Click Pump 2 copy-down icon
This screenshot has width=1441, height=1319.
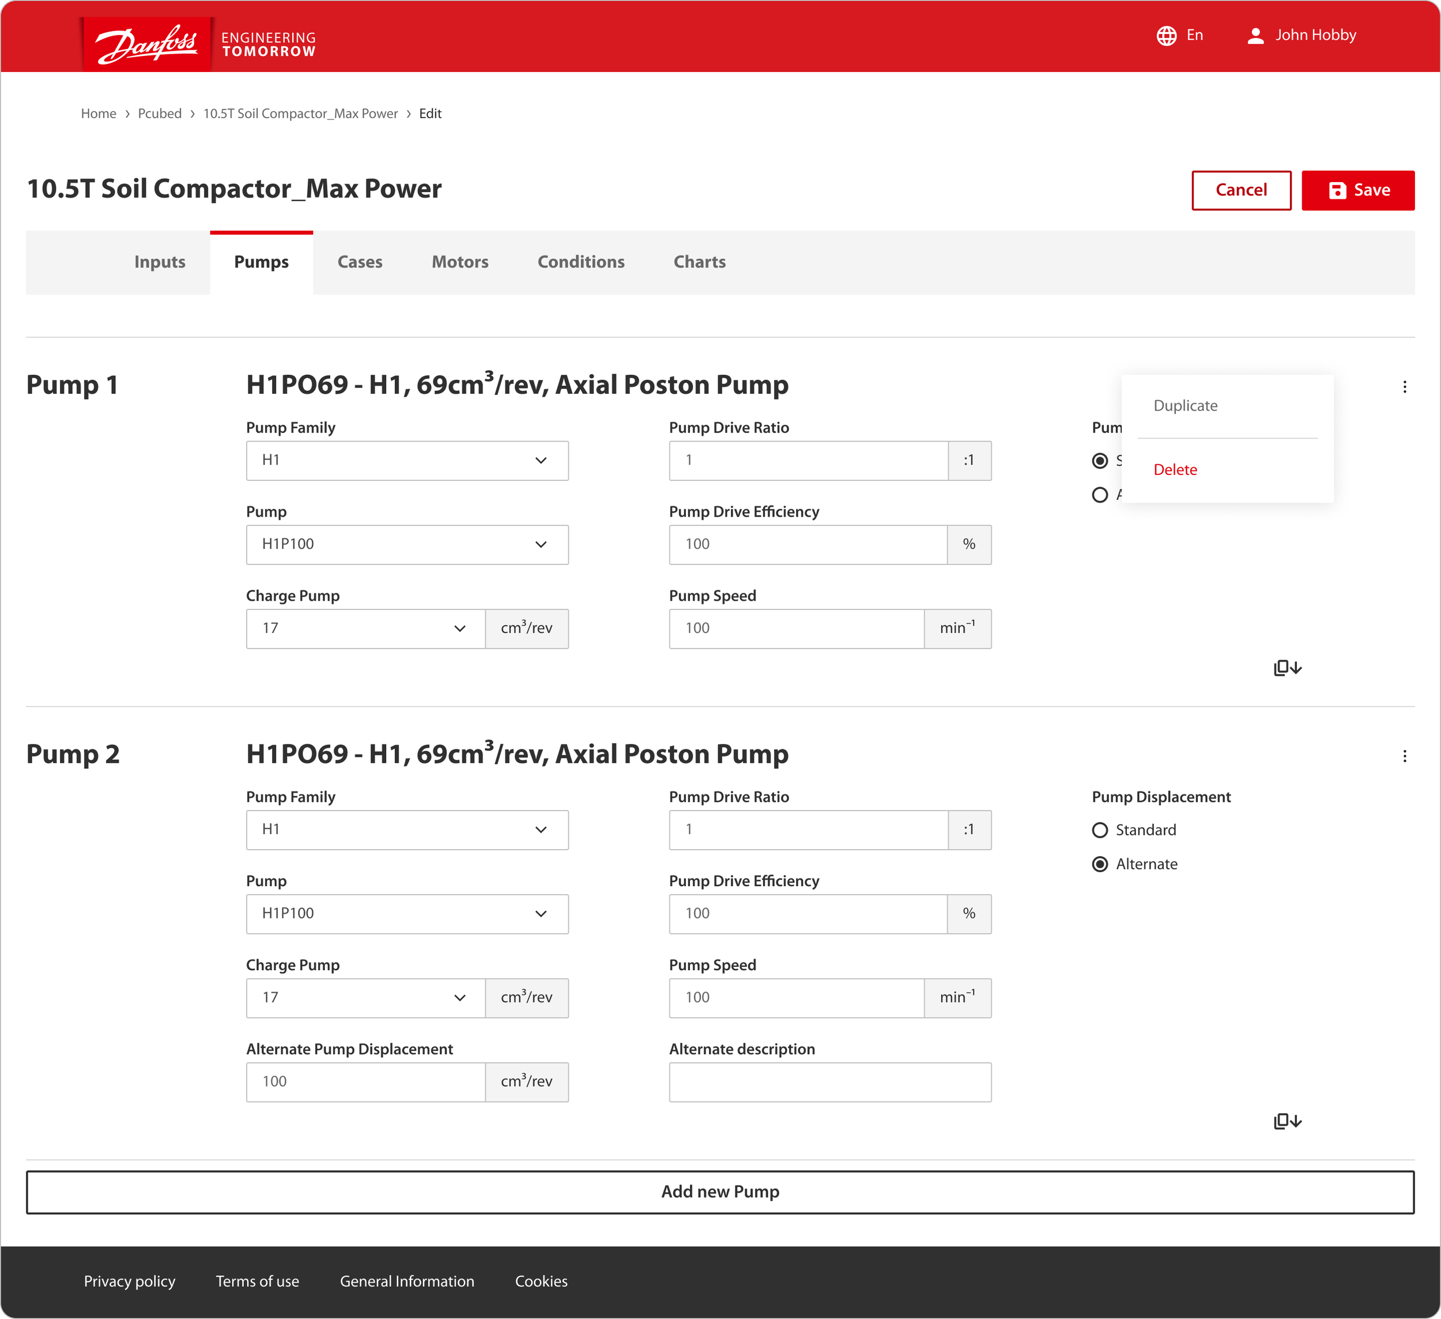(x=1287, y=1121)
